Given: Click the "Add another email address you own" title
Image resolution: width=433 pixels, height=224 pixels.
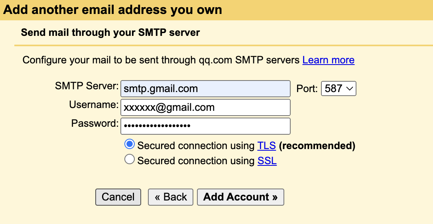Looking at the screenshot, I should coord(112,10).
